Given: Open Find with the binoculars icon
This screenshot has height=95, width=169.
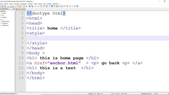Looking at the screenshot, I should (30, 6).
